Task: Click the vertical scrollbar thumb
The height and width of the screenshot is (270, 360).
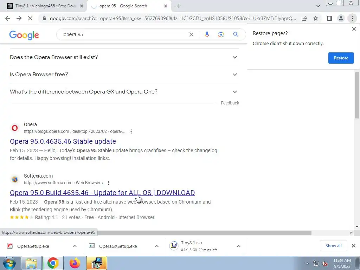Action: (357, 95)
